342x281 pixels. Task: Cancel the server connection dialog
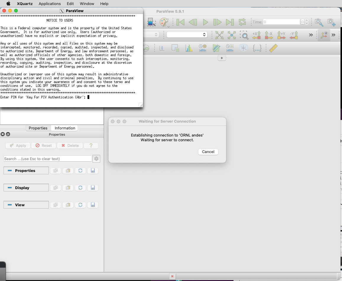point(208,152)
